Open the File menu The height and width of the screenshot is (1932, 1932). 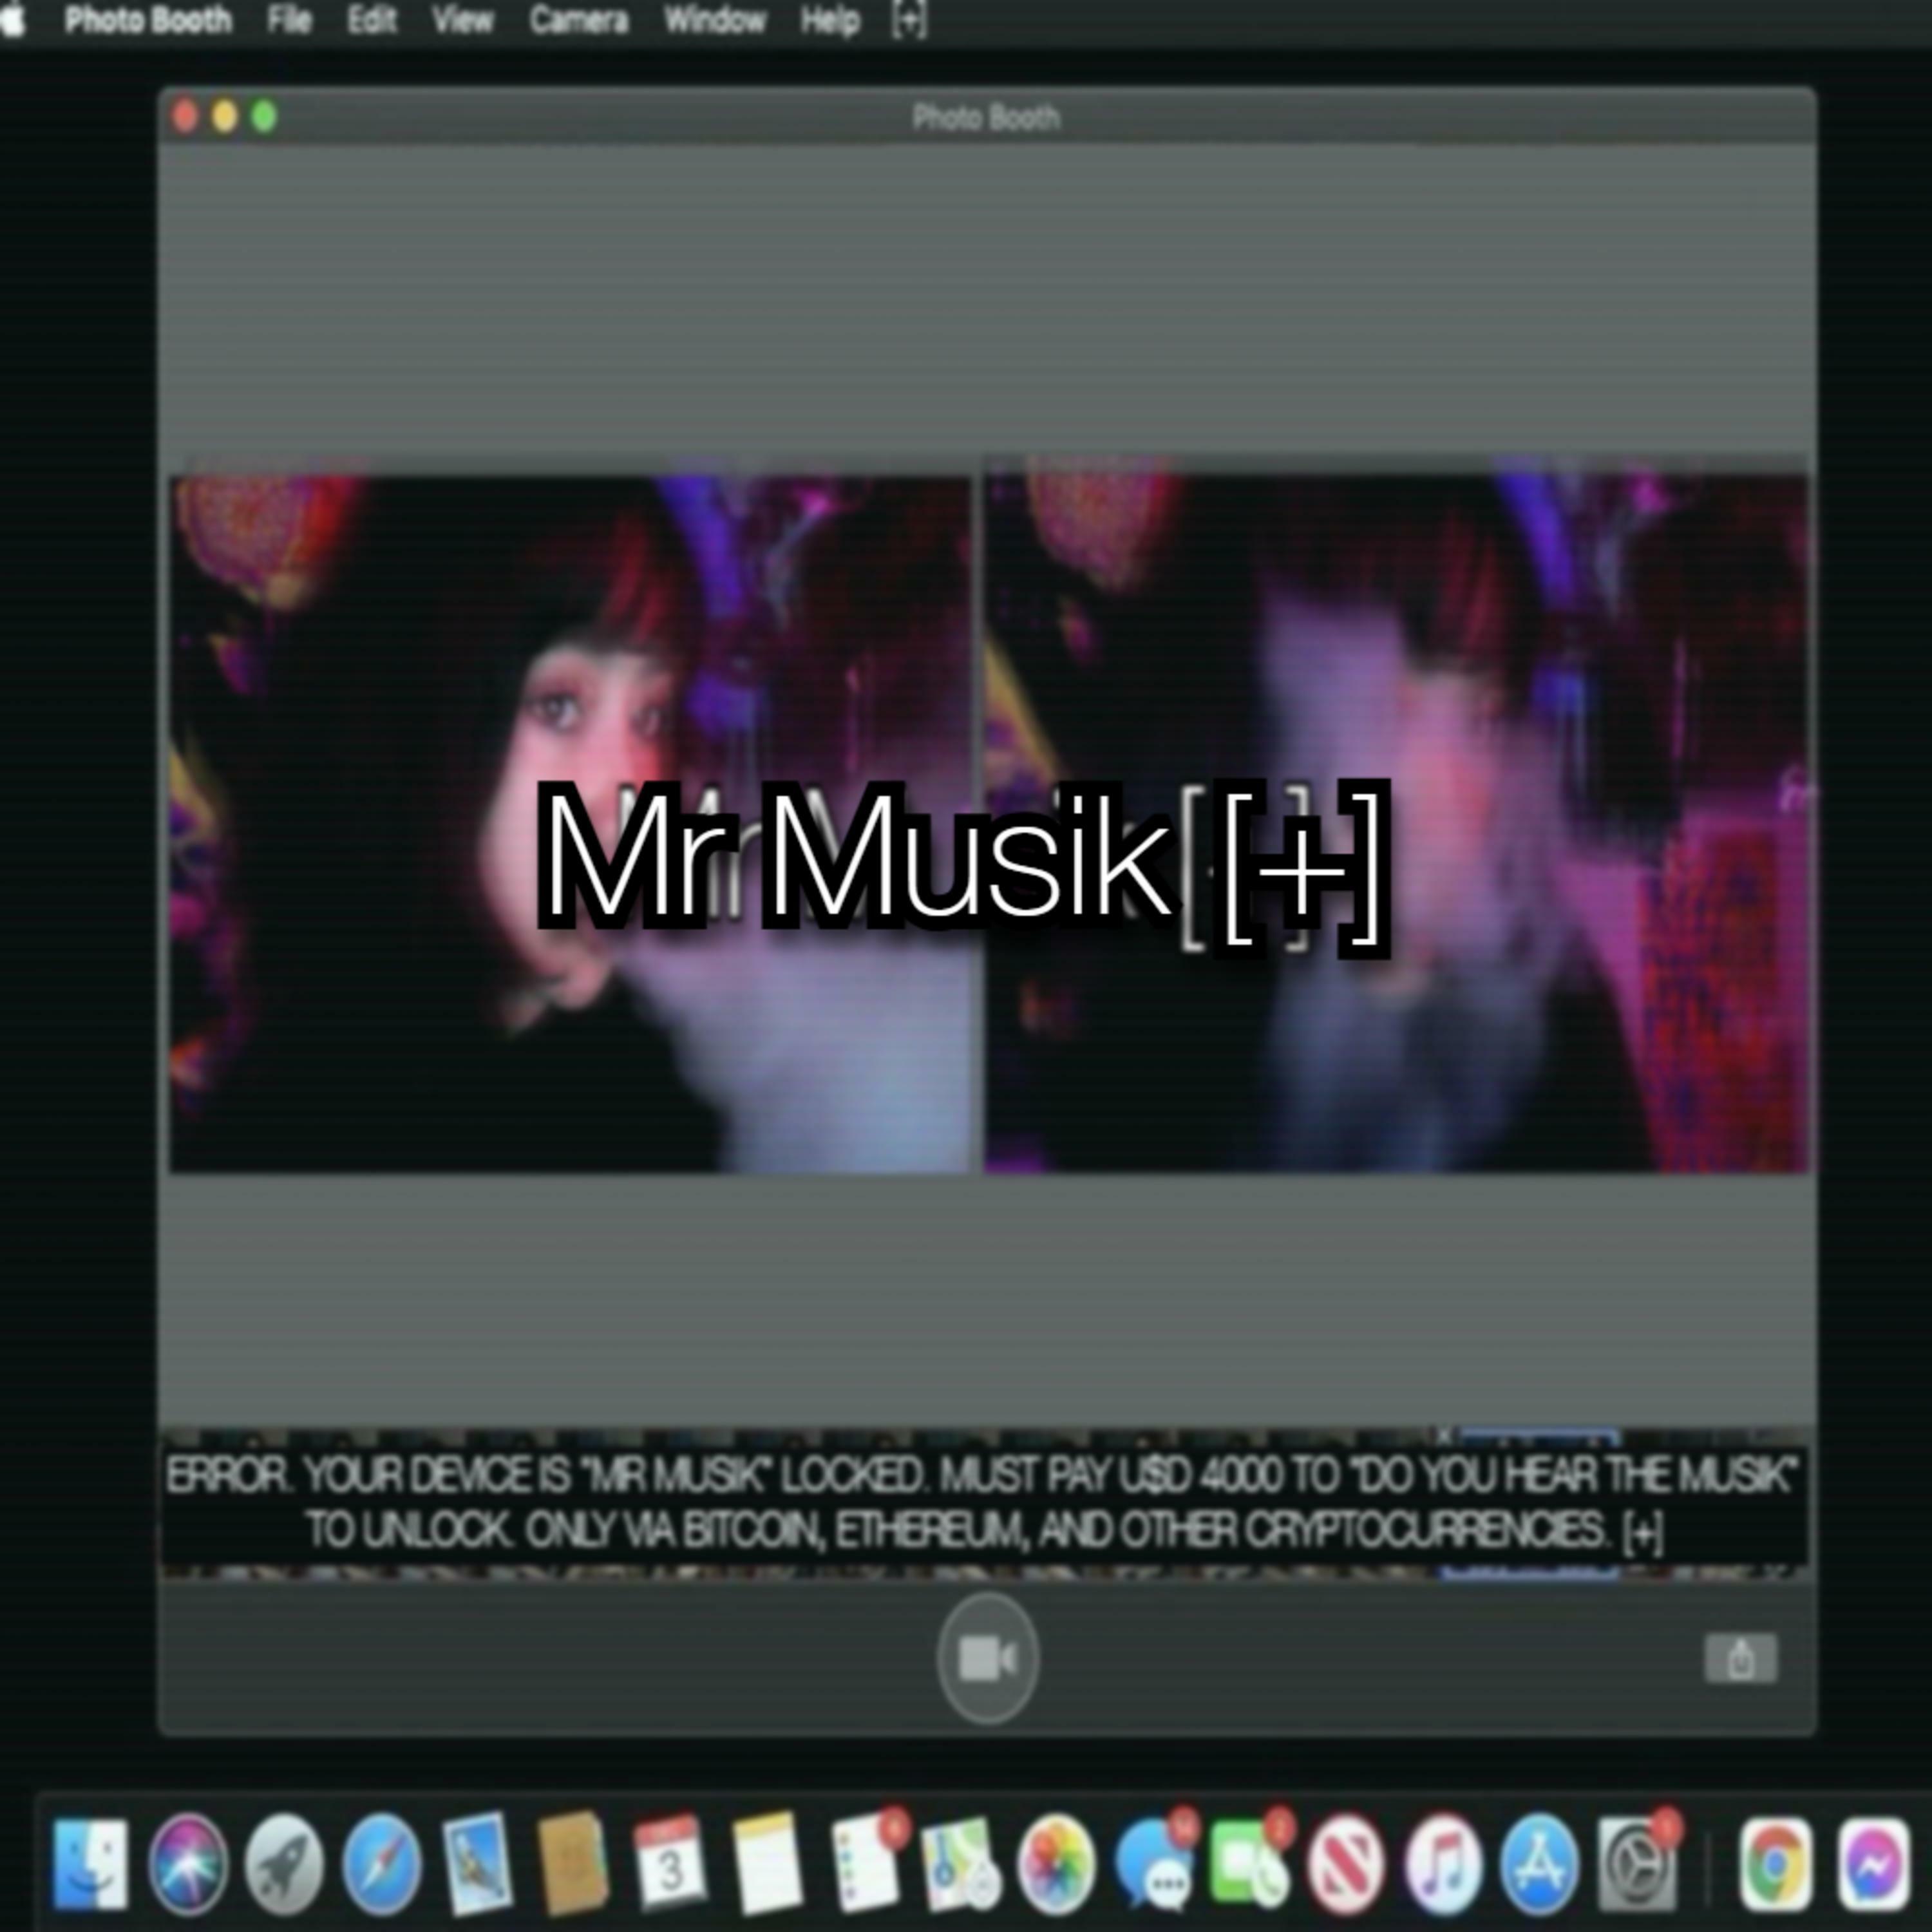(289, 20)
